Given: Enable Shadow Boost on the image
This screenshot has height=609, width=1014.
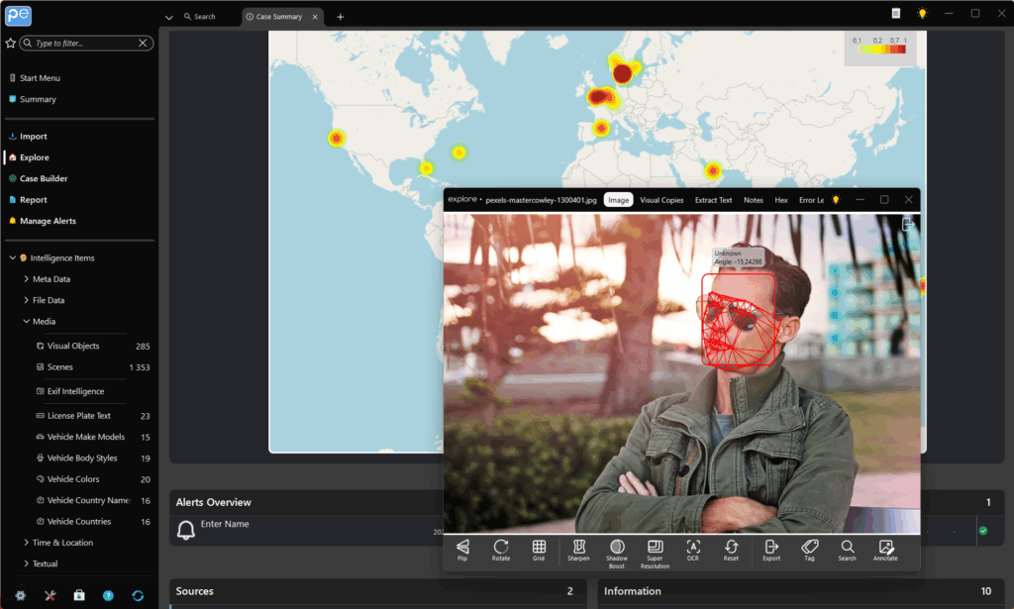Looking at the screenshot, I should (617, 550).
